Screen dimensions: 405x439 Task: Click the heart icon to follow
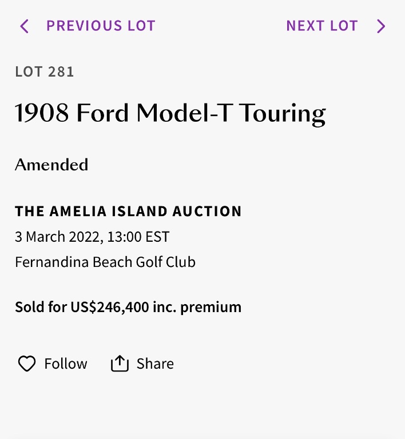27,364
